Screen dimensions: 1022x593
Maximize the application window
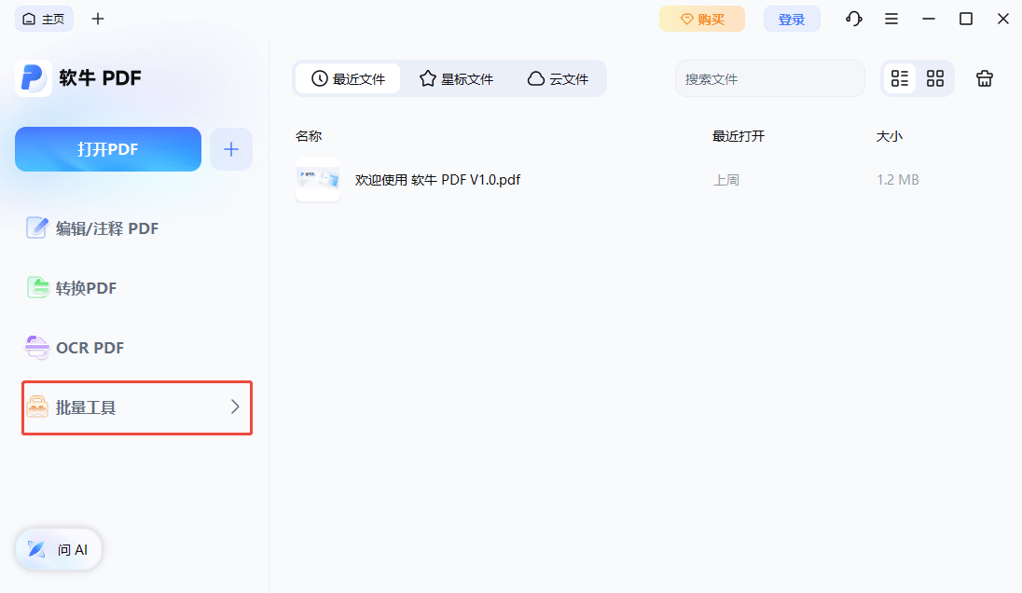point(966,19)
